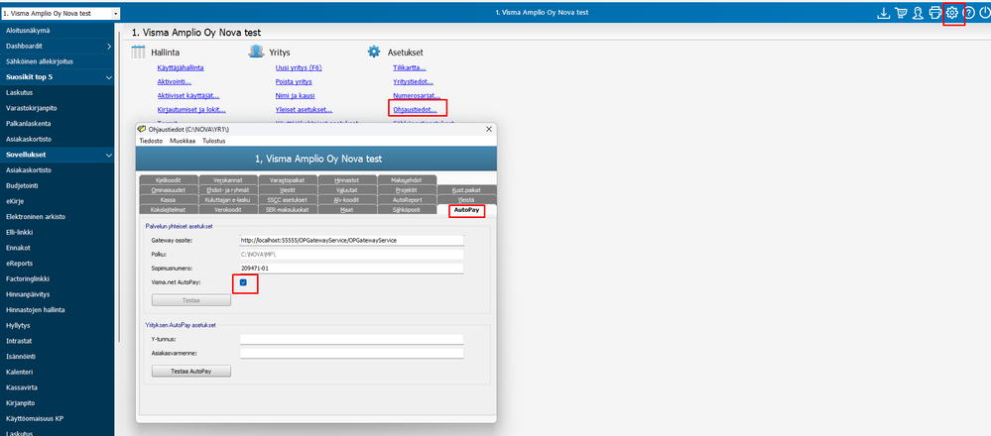Open the Aktivointi... link

point(175,81)
